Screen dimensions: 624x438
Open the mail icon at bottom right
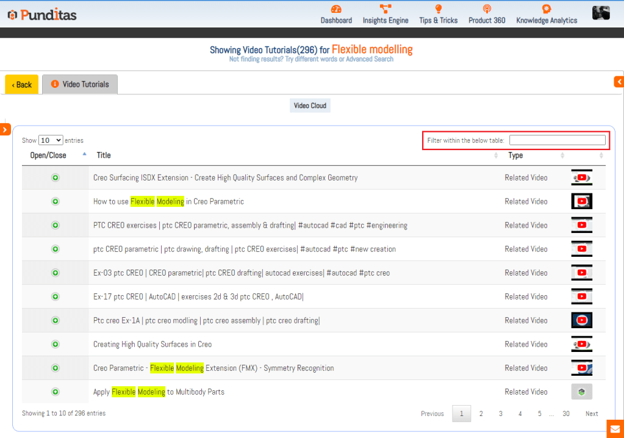pos(615,429)
